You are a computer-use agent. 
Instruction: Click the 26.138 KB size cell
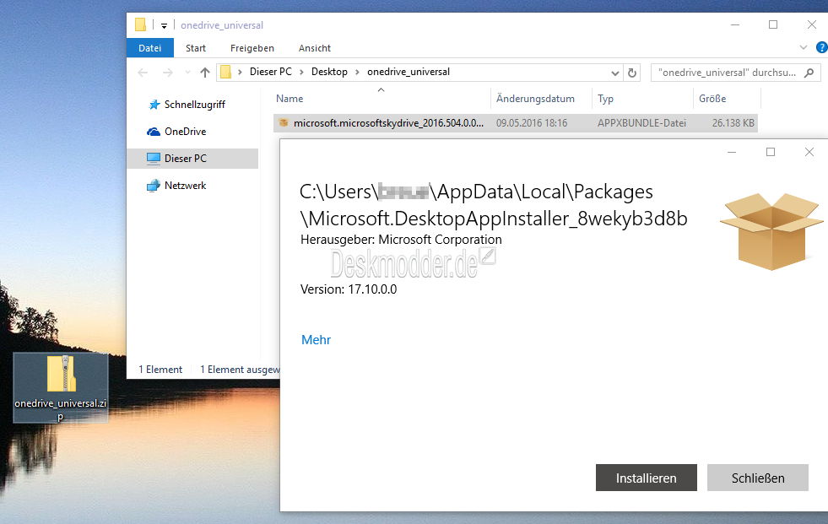click(x=733, y=123)
